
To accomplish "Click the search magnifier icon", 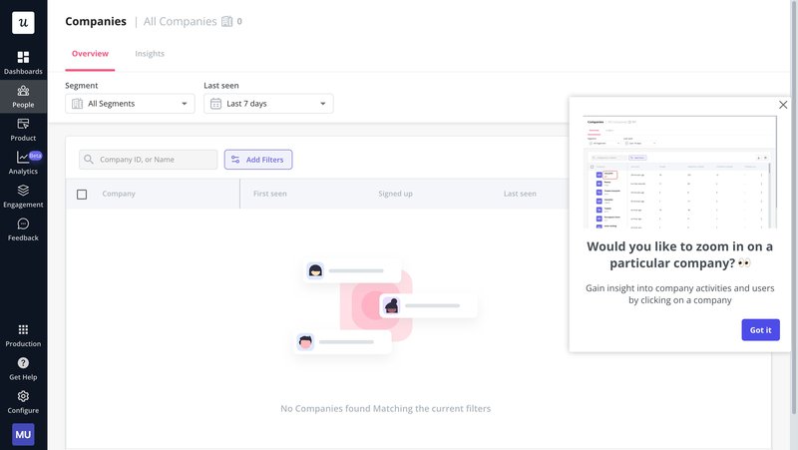I will coord(89,160).
